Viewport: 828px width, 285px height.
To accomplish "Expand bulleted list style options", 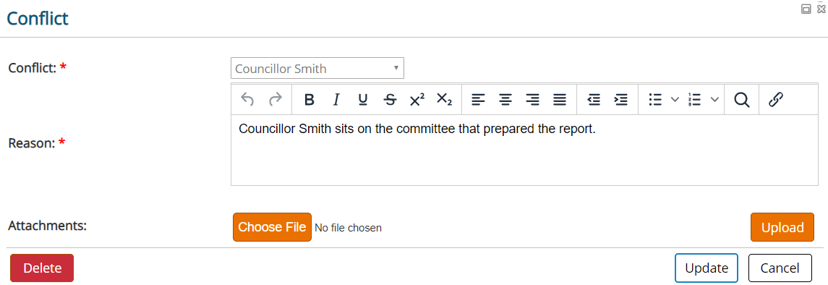I will (x=675, y=99).
